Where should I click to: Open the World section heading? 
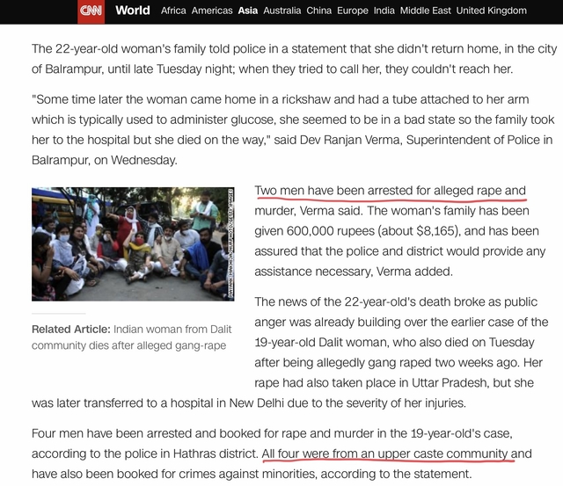pyautogui.click(x=133, y=11)
